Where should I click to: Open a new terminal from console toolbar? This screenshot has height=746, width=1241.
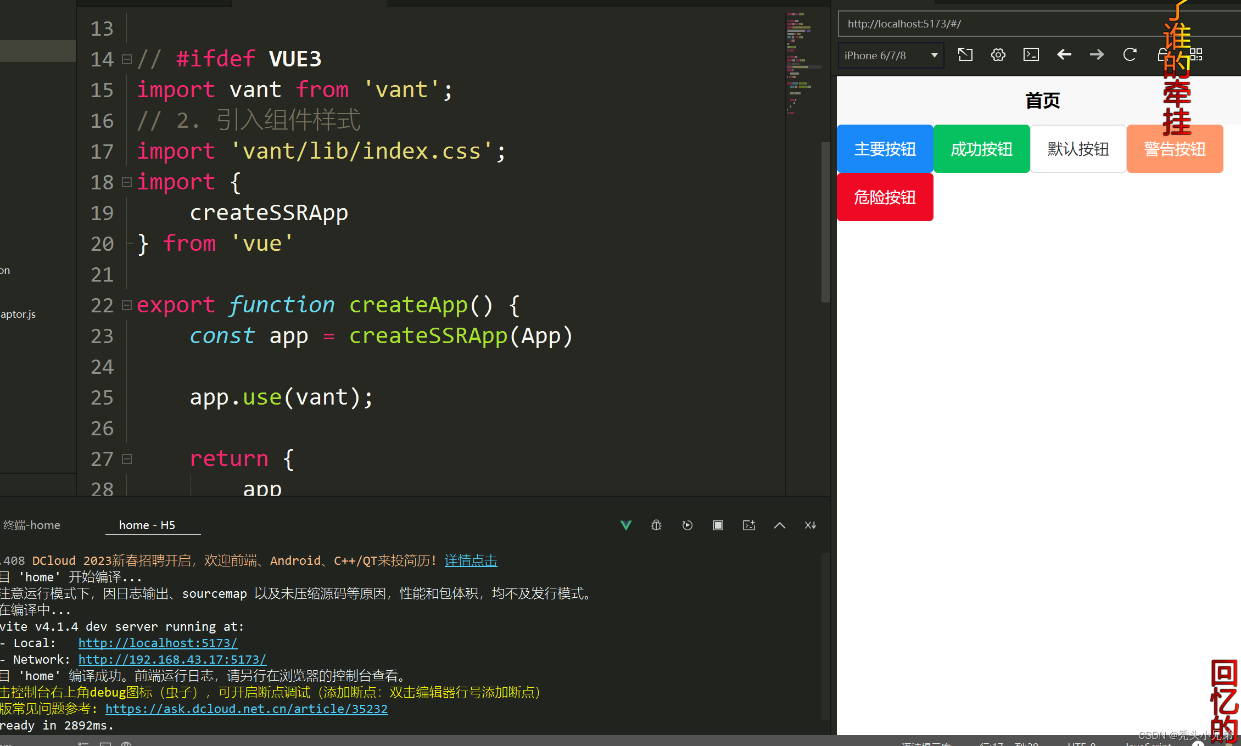(749, 525)
